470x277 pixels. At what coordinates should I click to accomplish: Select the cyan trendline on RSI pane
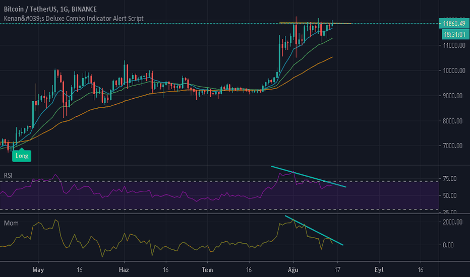pyautogui.click(x=309, y=177)
